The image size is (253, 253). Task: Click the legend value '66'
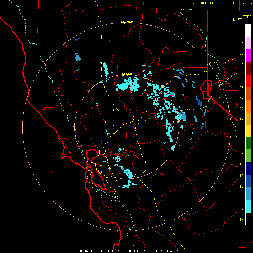(x=241, y=31)
